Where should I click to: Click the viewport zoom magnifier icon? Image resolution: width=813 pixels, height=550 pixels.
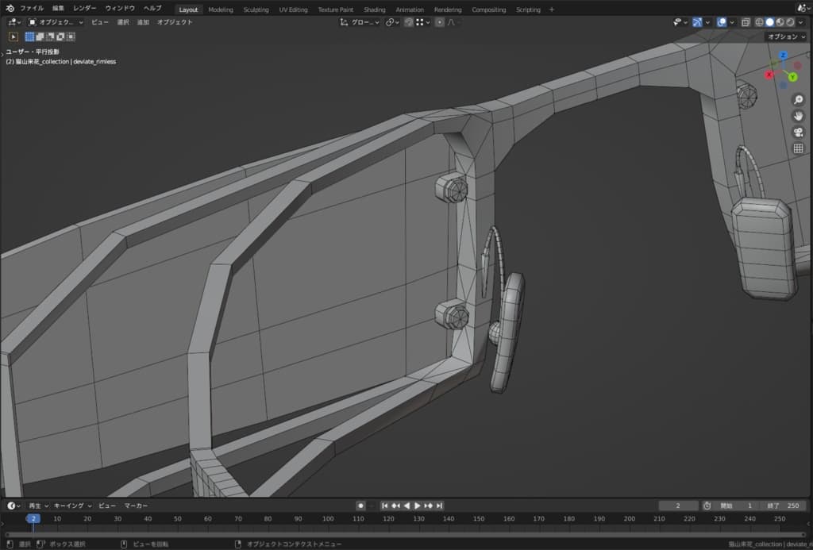point(798,100)
